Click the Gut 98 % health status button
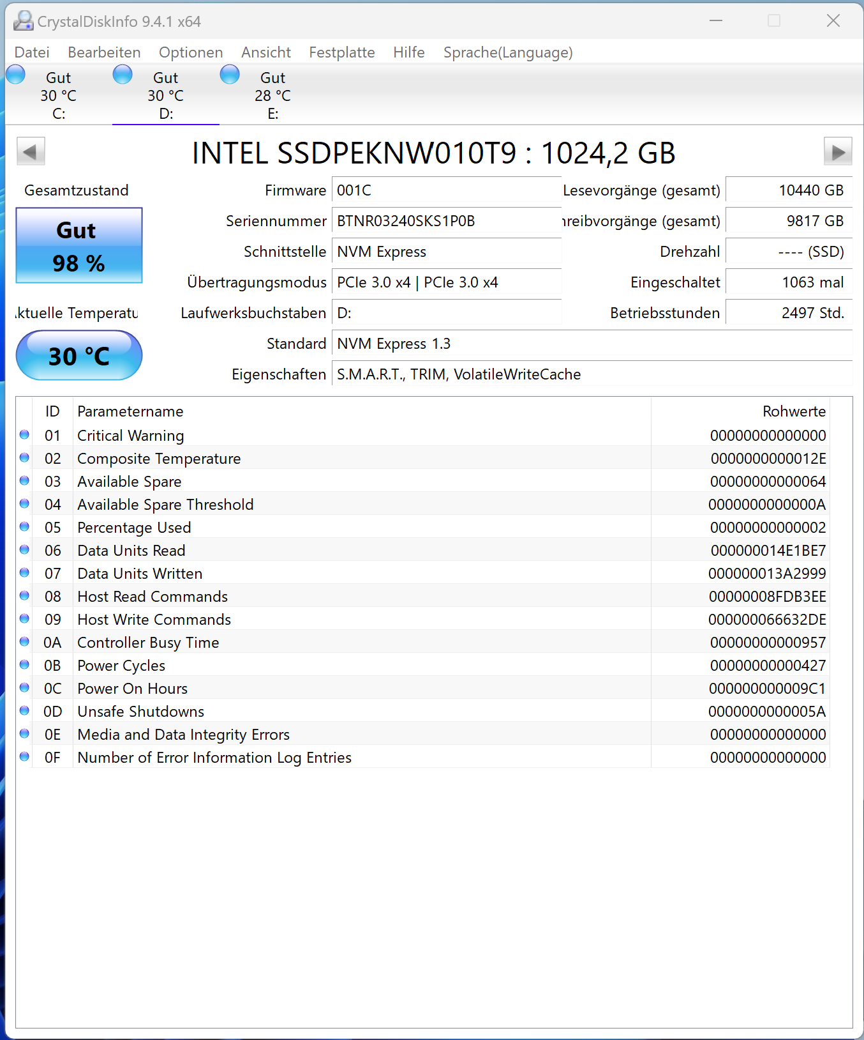 (79, 245)
